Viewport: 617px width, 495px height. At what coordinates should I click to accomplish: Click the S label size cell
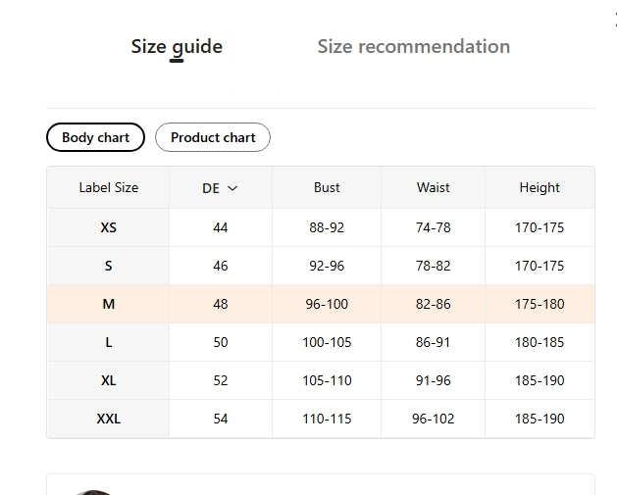tap(108, 266)
